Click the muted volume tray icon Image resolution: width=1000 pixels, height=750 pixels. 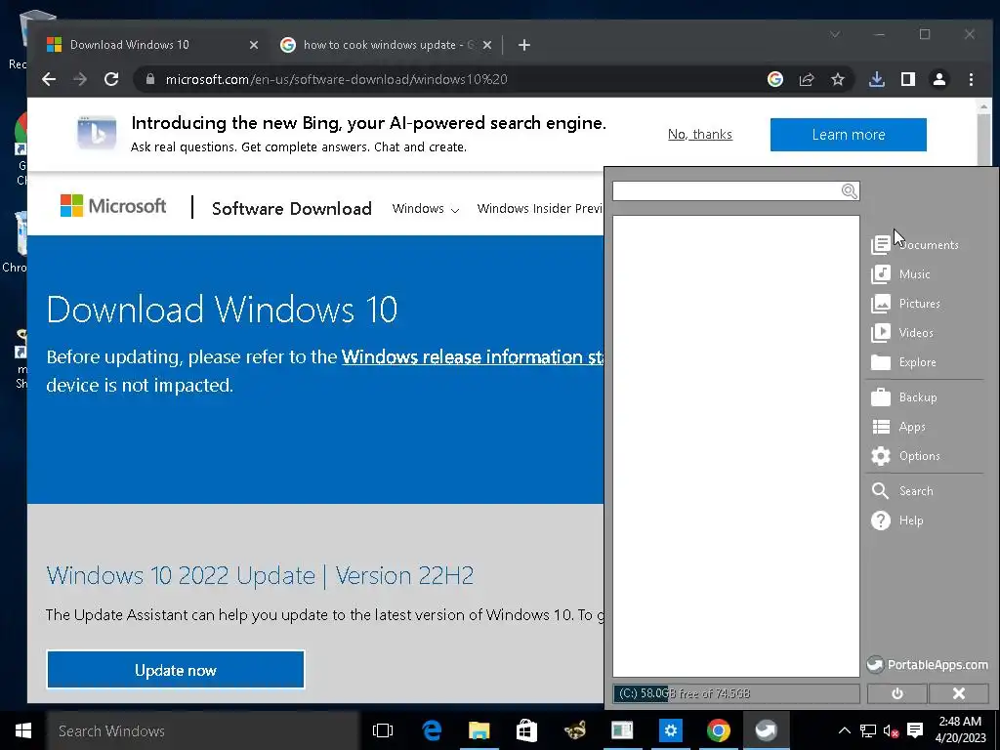coord(891,730)
